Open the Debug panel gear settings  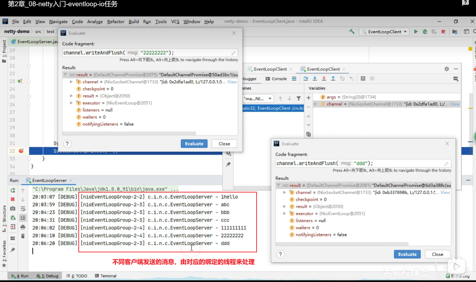click(447, 69)
